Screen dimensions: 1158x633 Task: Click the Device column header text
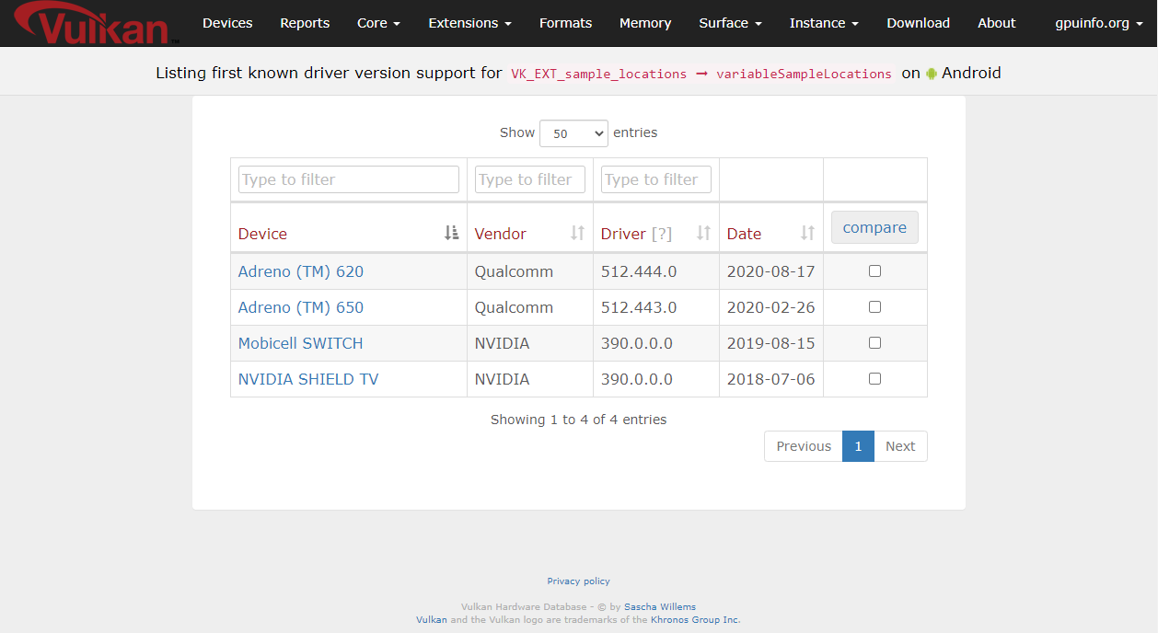pyautogui.click(x=262, y=234)
